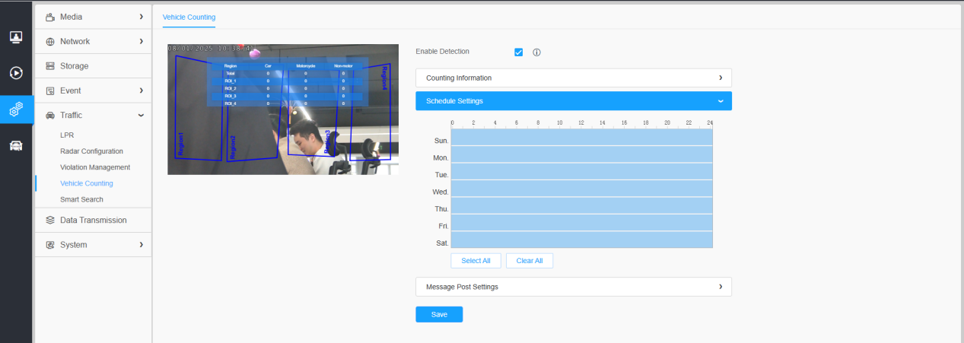Expand the Message Post Settings section
Image resolution: width=964 pixels, height=343 pixels.
pyautogui.click(x=574, y=287)
